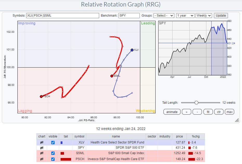Open the XLV row chart icon
Viewport: 242px width, 164px height.
[42, 143]
